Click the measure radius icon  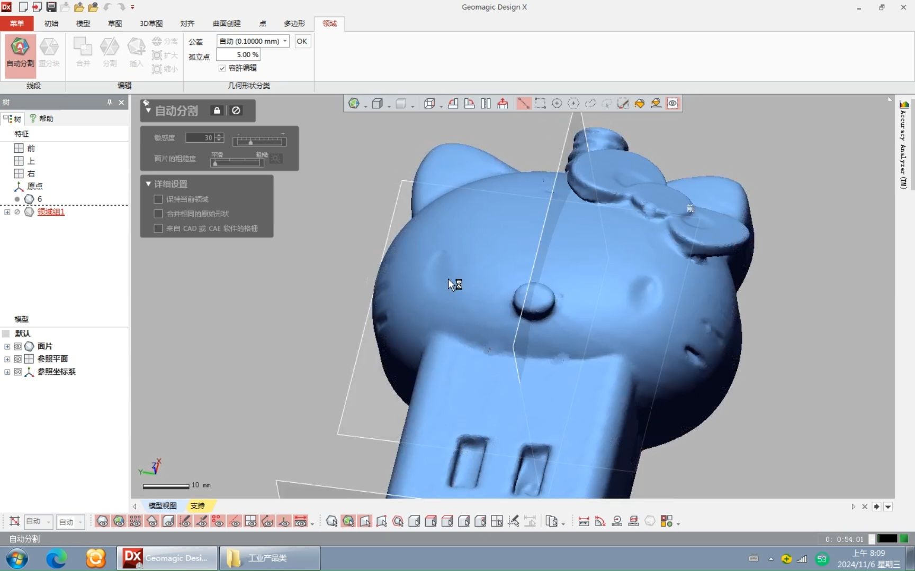coord(617,522)
